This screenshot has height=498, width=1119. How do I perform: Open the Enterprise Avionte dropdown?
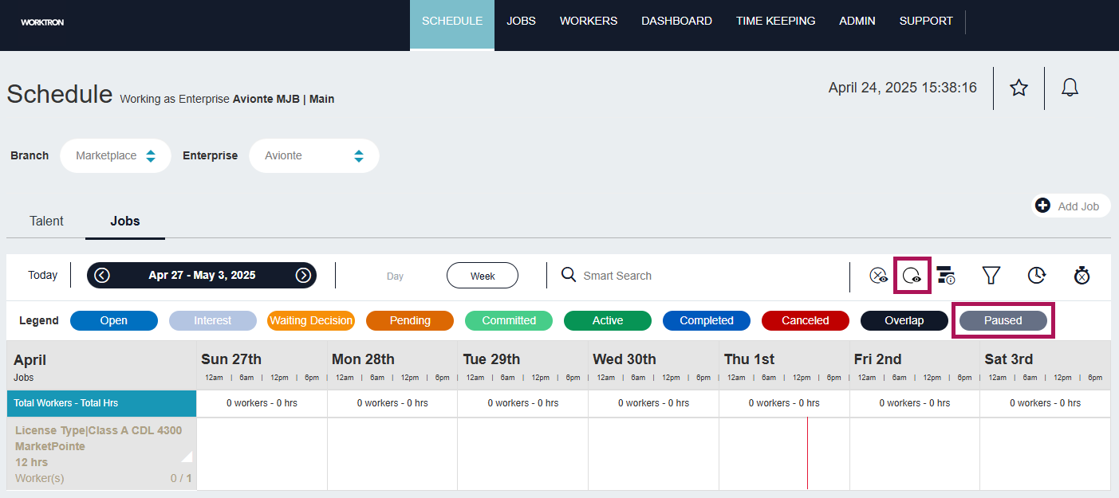[314, 156]
